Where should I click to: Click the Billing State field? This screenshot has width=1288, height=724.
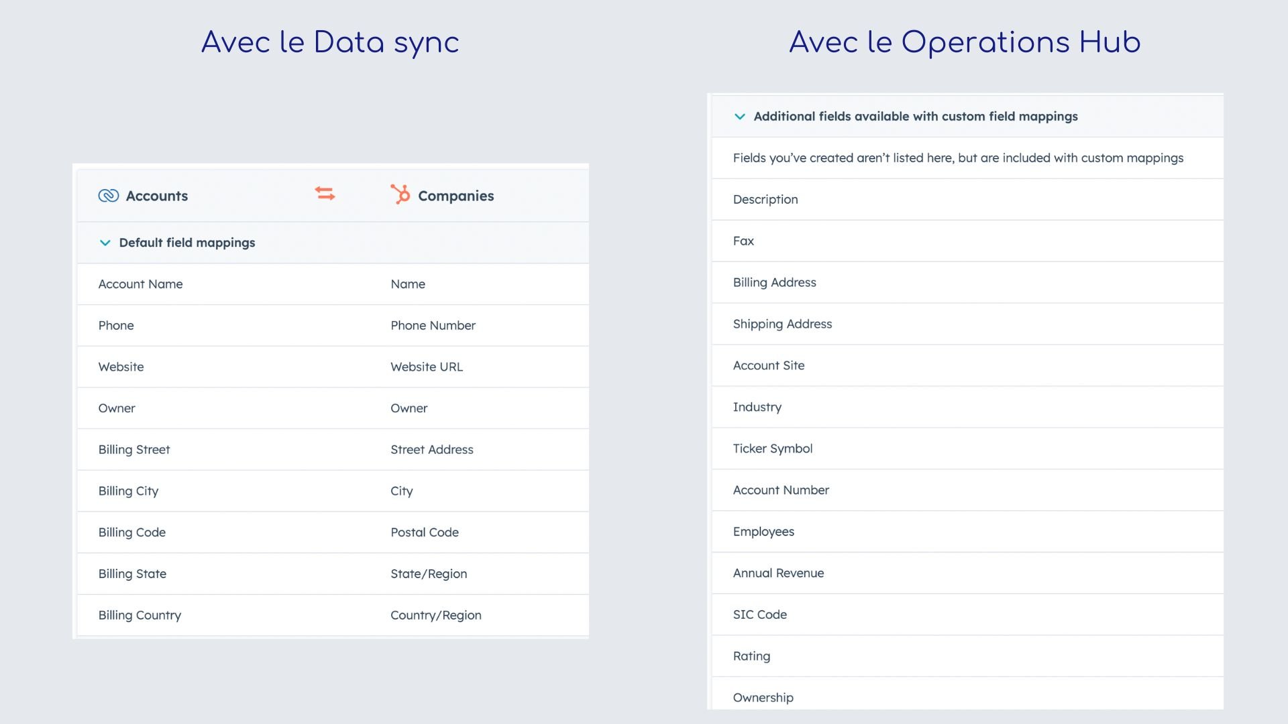(x=132, y=575)
